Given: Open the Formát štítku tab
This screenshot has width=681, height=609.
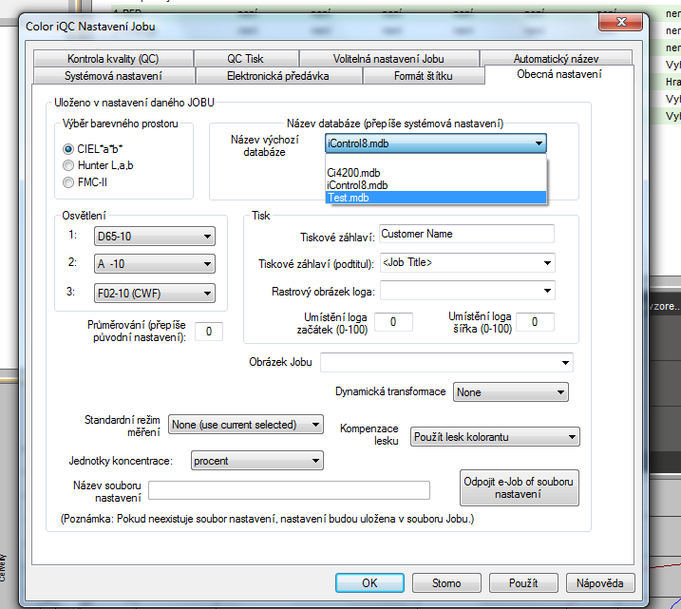Looking at the screenshot, I should pyautogui.click(x=424, y=76).
